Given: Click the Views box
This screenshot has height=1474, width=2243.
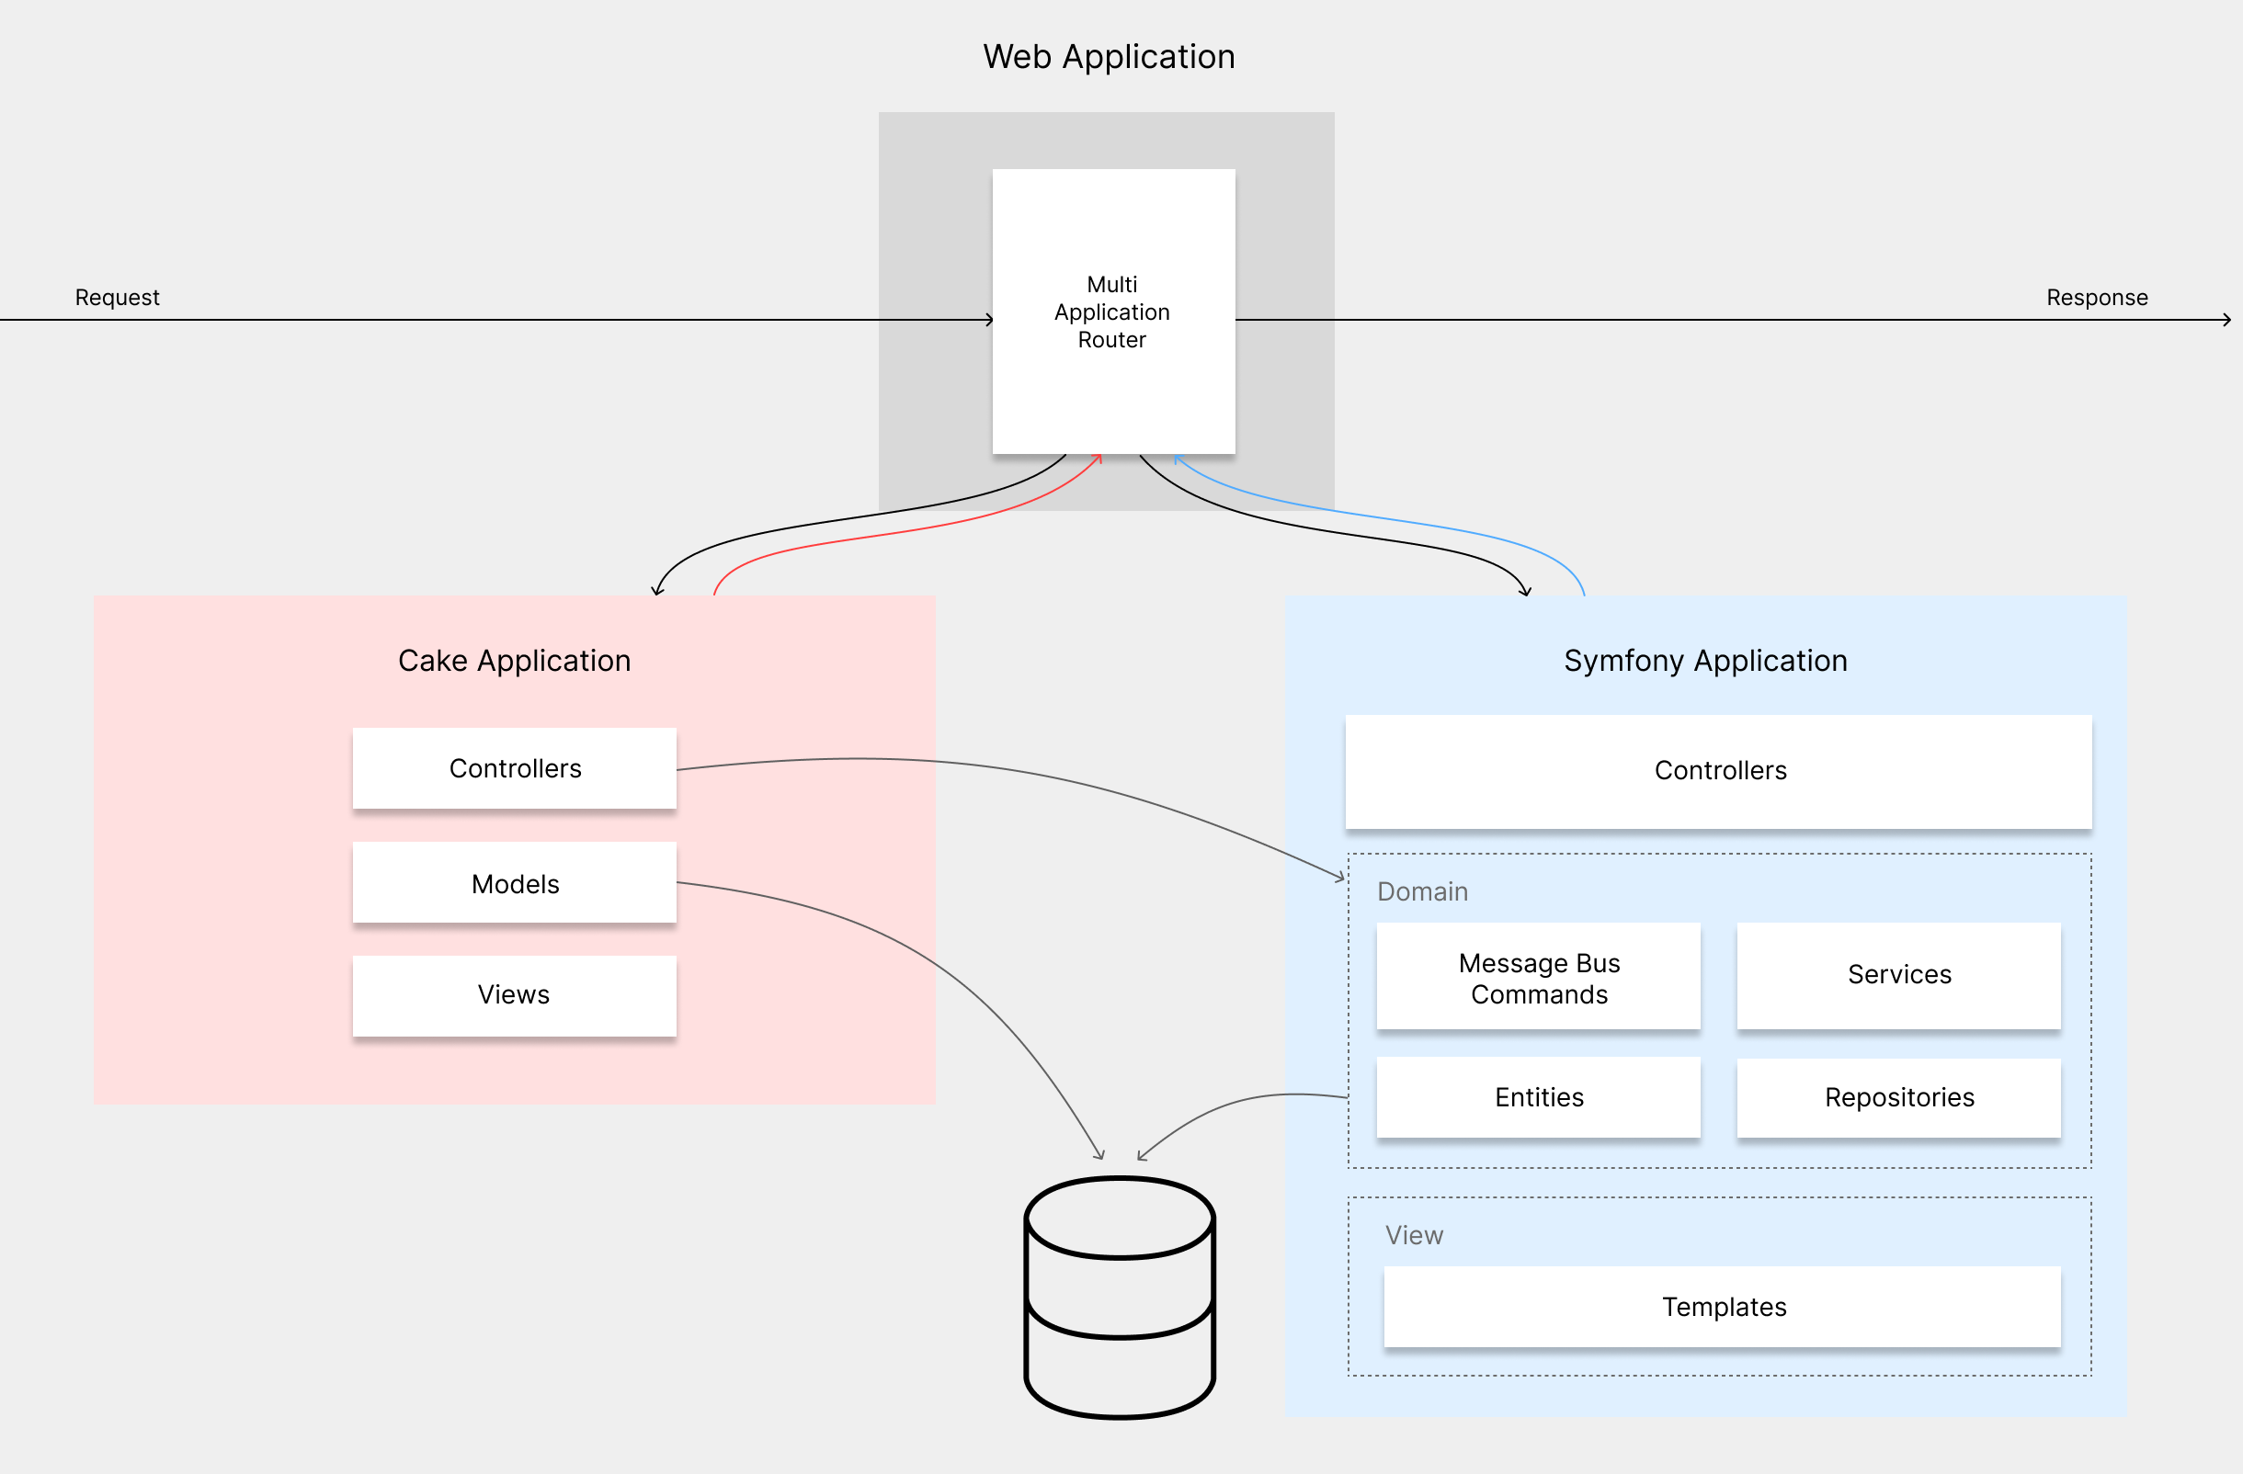Looking at the screenshot, I should point(515,995).
